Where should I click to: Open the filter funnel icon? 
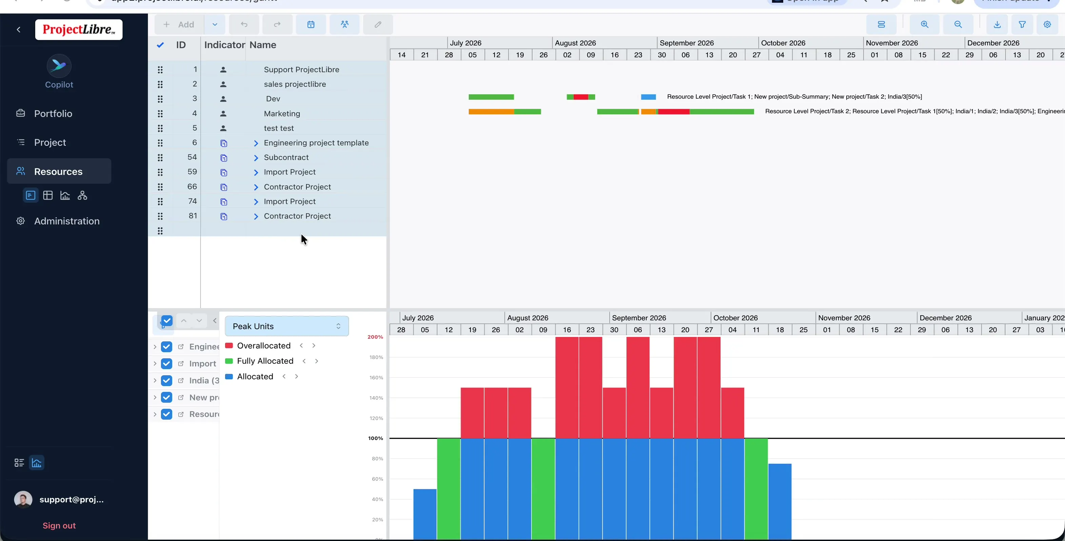point(1022,25)
